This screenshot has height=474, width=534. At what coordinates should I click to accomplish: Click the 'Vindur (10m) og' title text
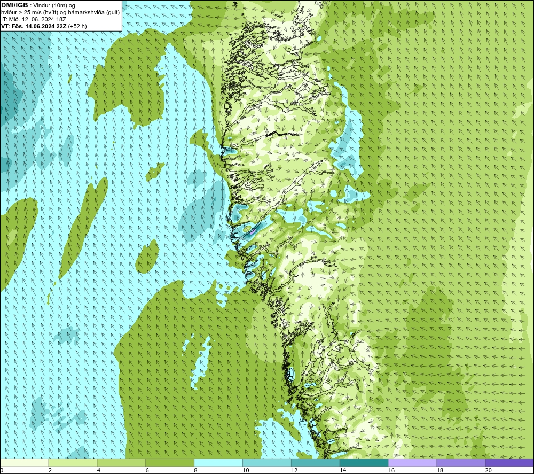pyautogui.click(x=54, y=5)
